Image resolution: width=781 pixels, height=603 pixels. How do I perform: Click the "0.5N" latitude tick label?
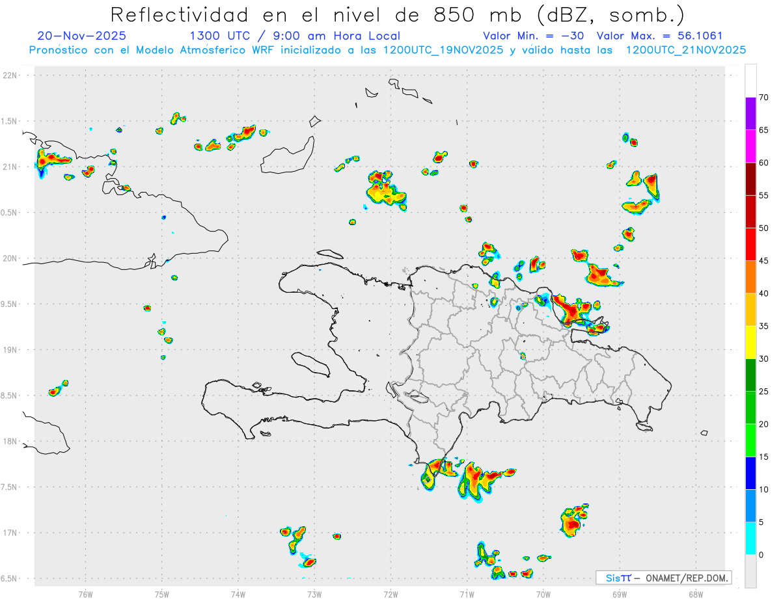click(10, 213)
